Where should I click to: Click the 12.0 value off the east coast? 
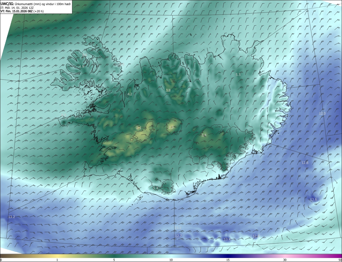click(x=322, y=114)
